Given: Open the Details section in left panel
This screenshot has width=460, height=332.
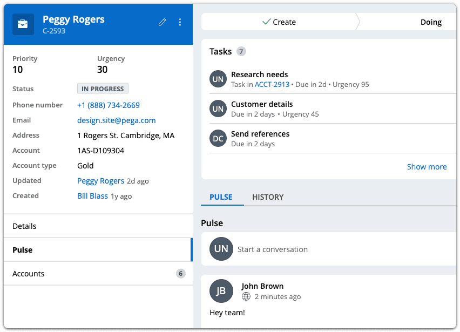Looking at the screenshot, I should (x=98, y=226).
